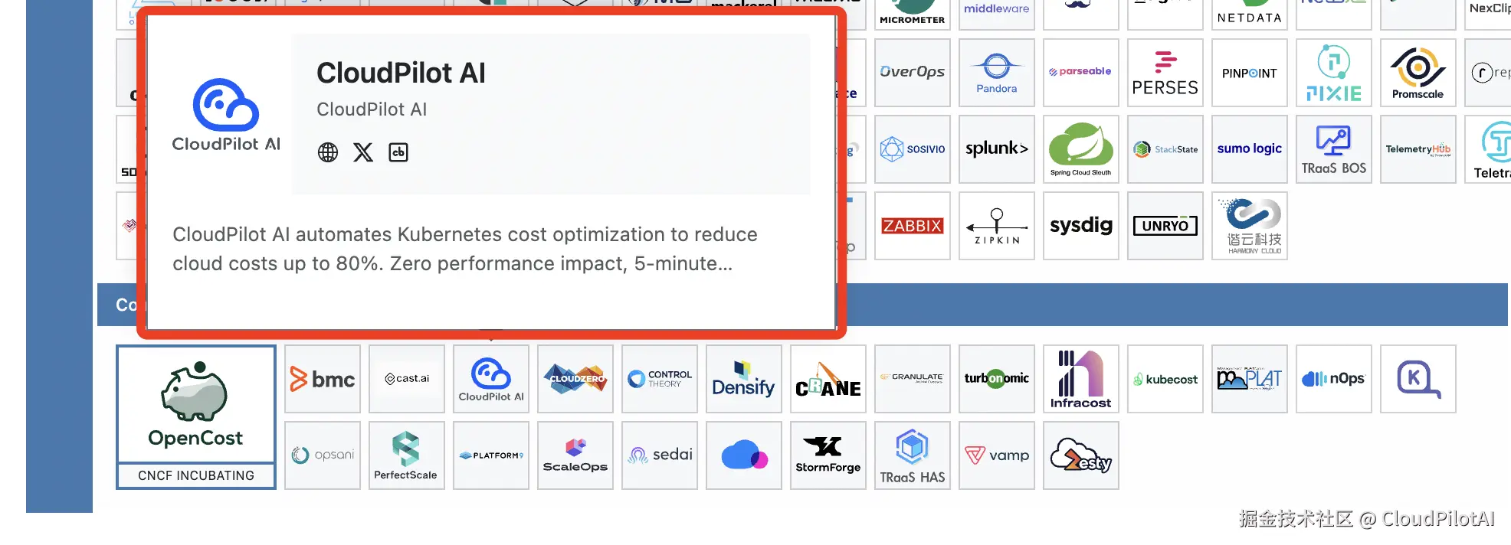Open CloudPilot AI Crunchbase page icon

click(398, 152)
